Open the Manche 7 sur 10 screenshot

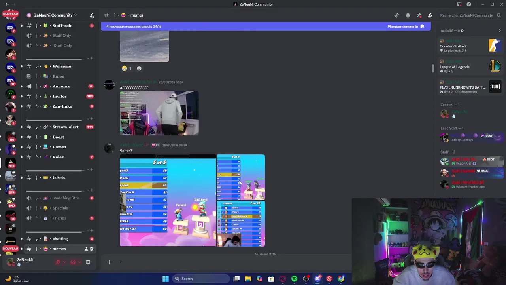click(241, 224)
